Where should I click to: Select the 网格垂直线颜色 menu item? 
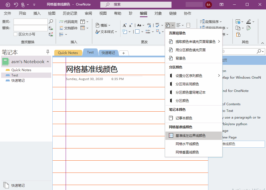(x=194, y=152)
